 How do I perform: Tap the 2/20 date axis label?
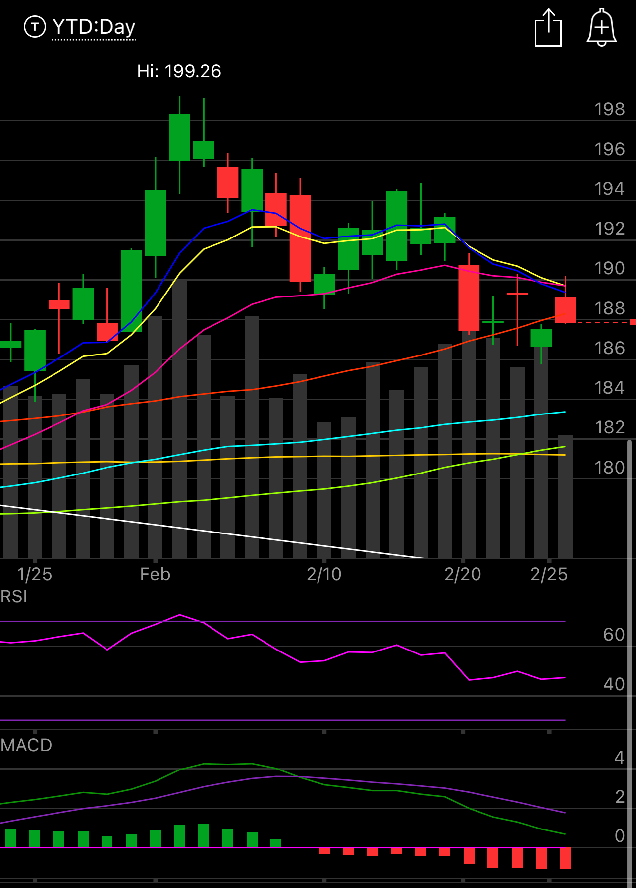(x=463, y=574)
